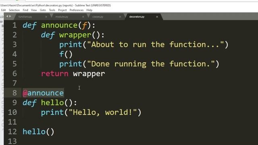Click the left tab-scroll arrow

7,16
